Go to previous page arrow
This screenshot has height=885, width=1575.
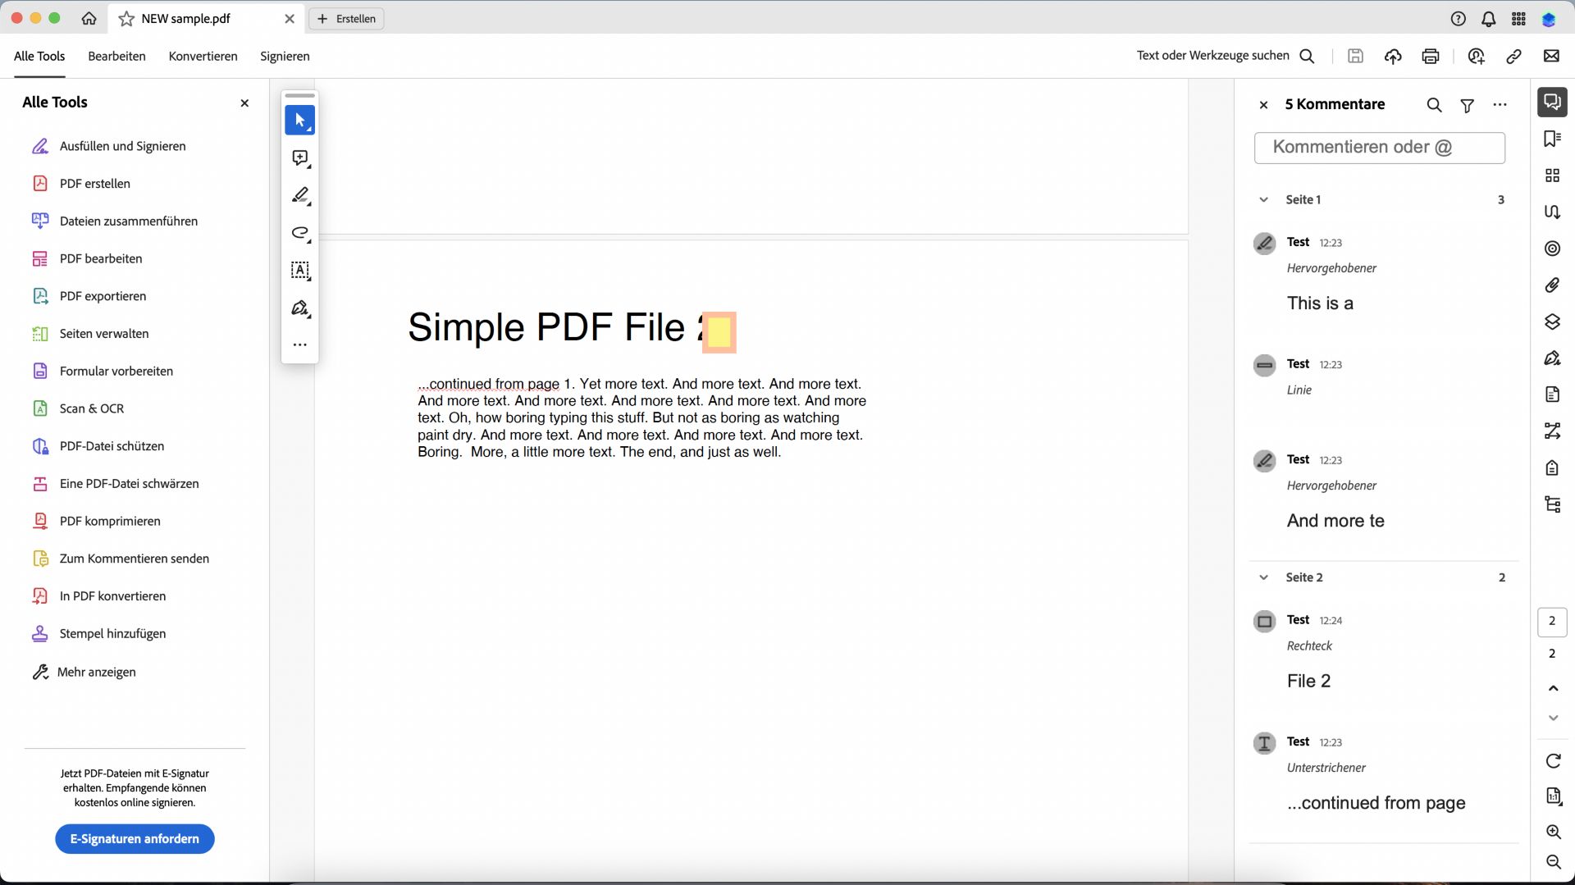coord(1553,688)
